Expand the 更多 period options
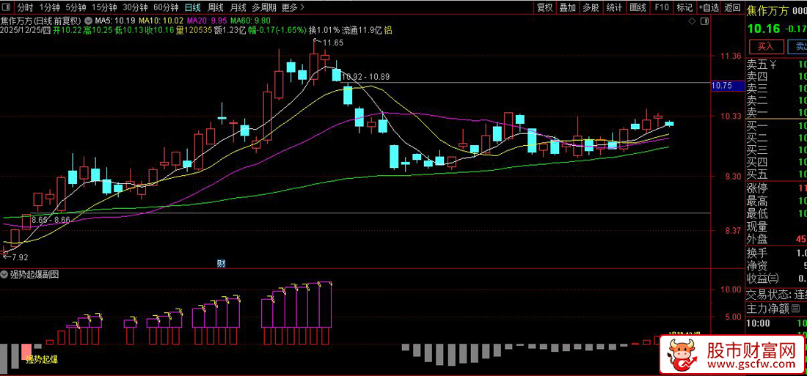This screenshot has height=376, width=807. [293, 8]
